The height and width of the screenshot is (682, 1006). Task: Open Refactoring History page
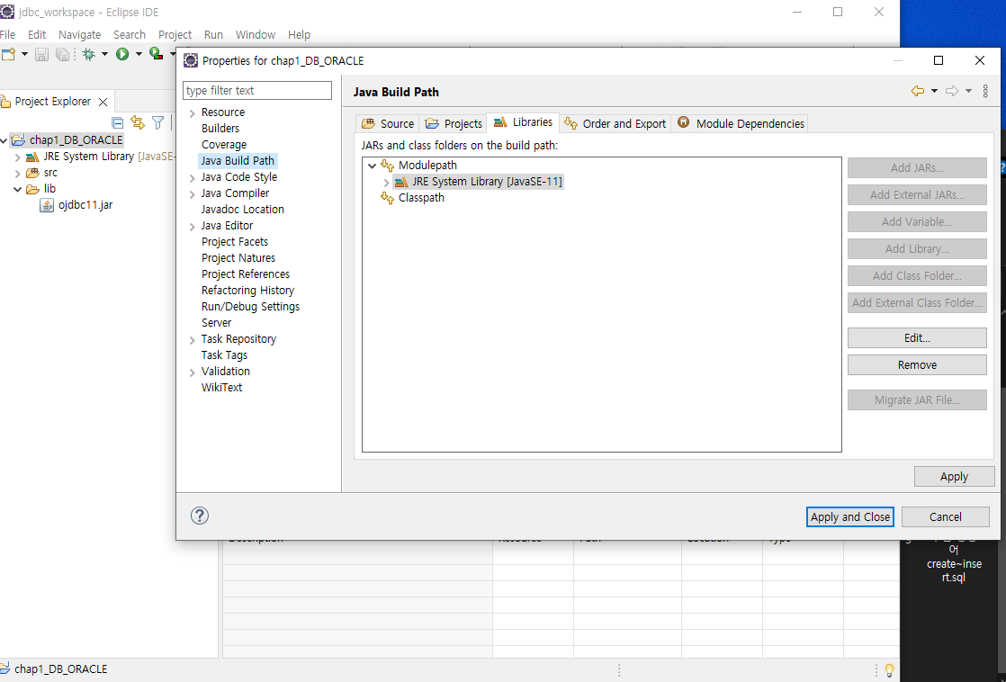[247, 291]
